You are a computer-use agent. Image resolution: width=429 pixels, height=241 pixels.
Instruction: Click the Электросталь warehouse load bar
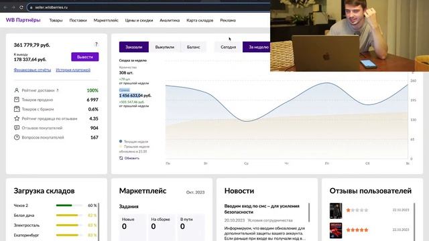[69, 225]
